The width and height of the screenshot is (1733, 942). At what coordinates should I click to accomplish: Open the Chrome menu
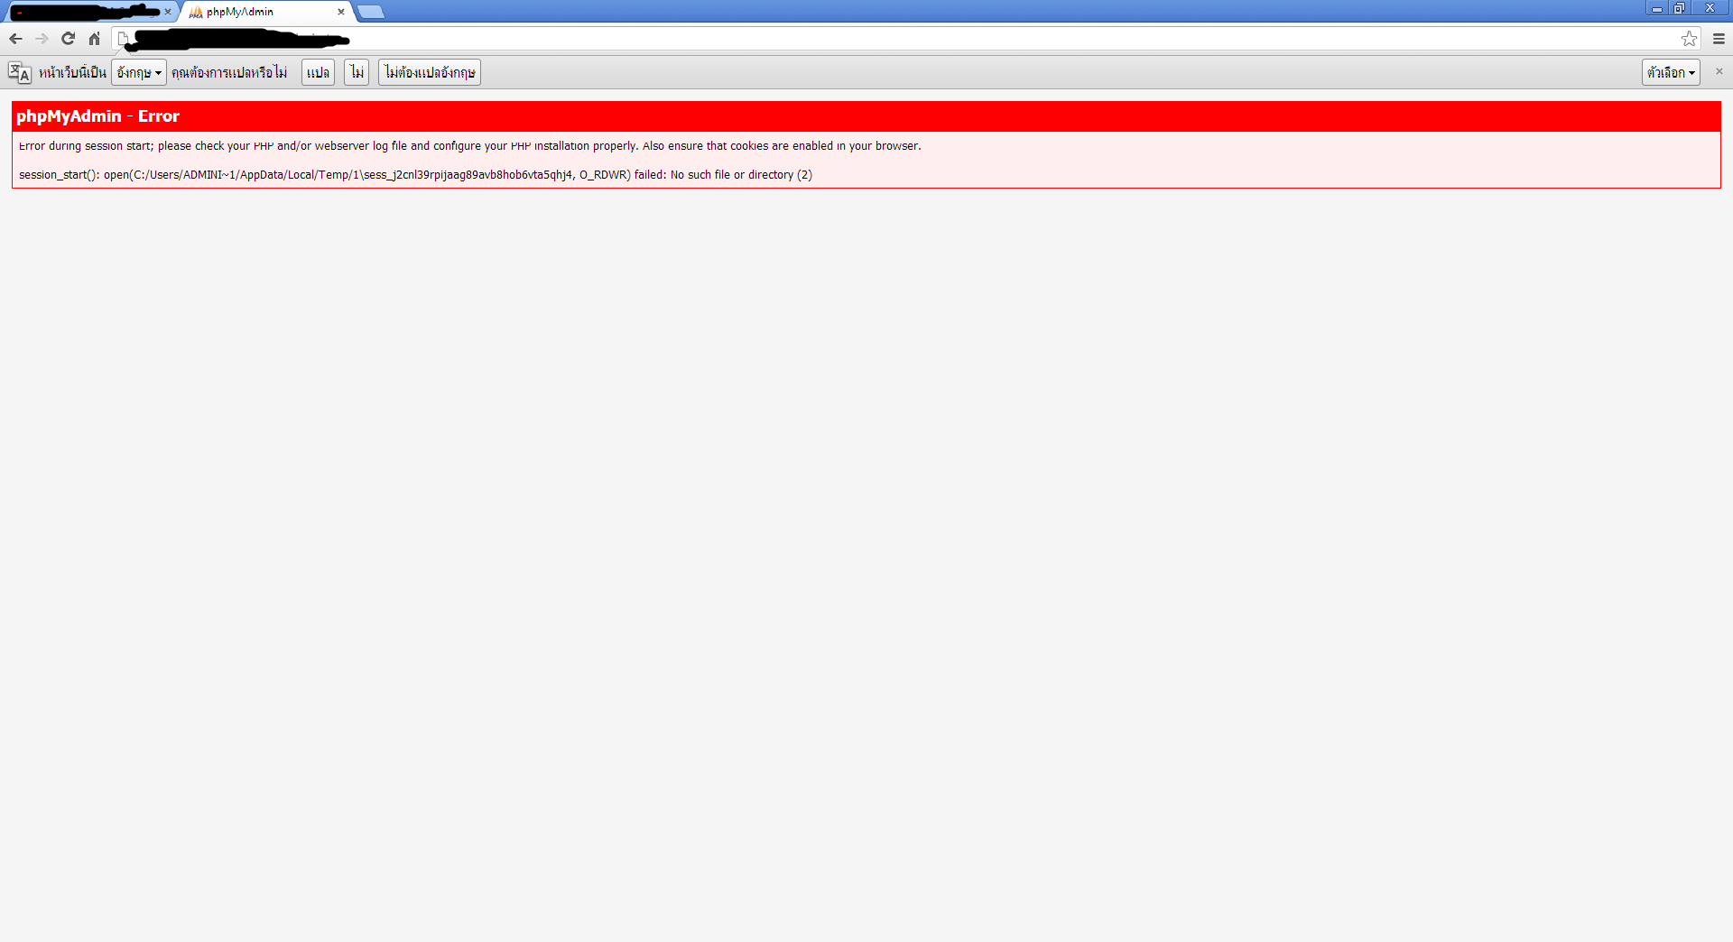point(1719,39)
